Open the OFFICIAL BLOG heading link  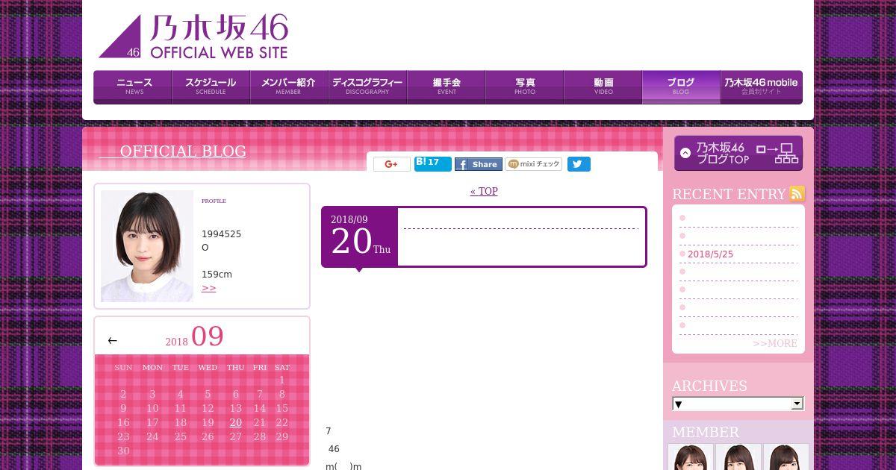(x=183, y=151)
